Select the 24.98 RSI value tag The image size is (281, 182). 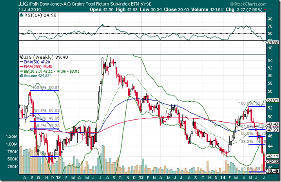(x=273, y=42)
